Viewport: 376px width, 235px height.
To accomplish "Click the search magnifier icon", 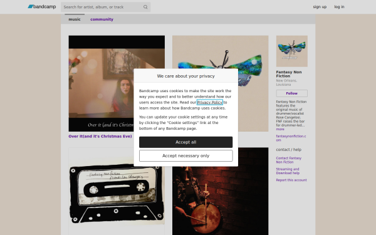I will pyautogui.click(x=145, y=7).
